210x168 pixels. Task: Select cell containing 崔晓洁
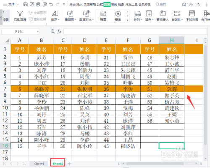pyautogui.click(x=128, y=146)
